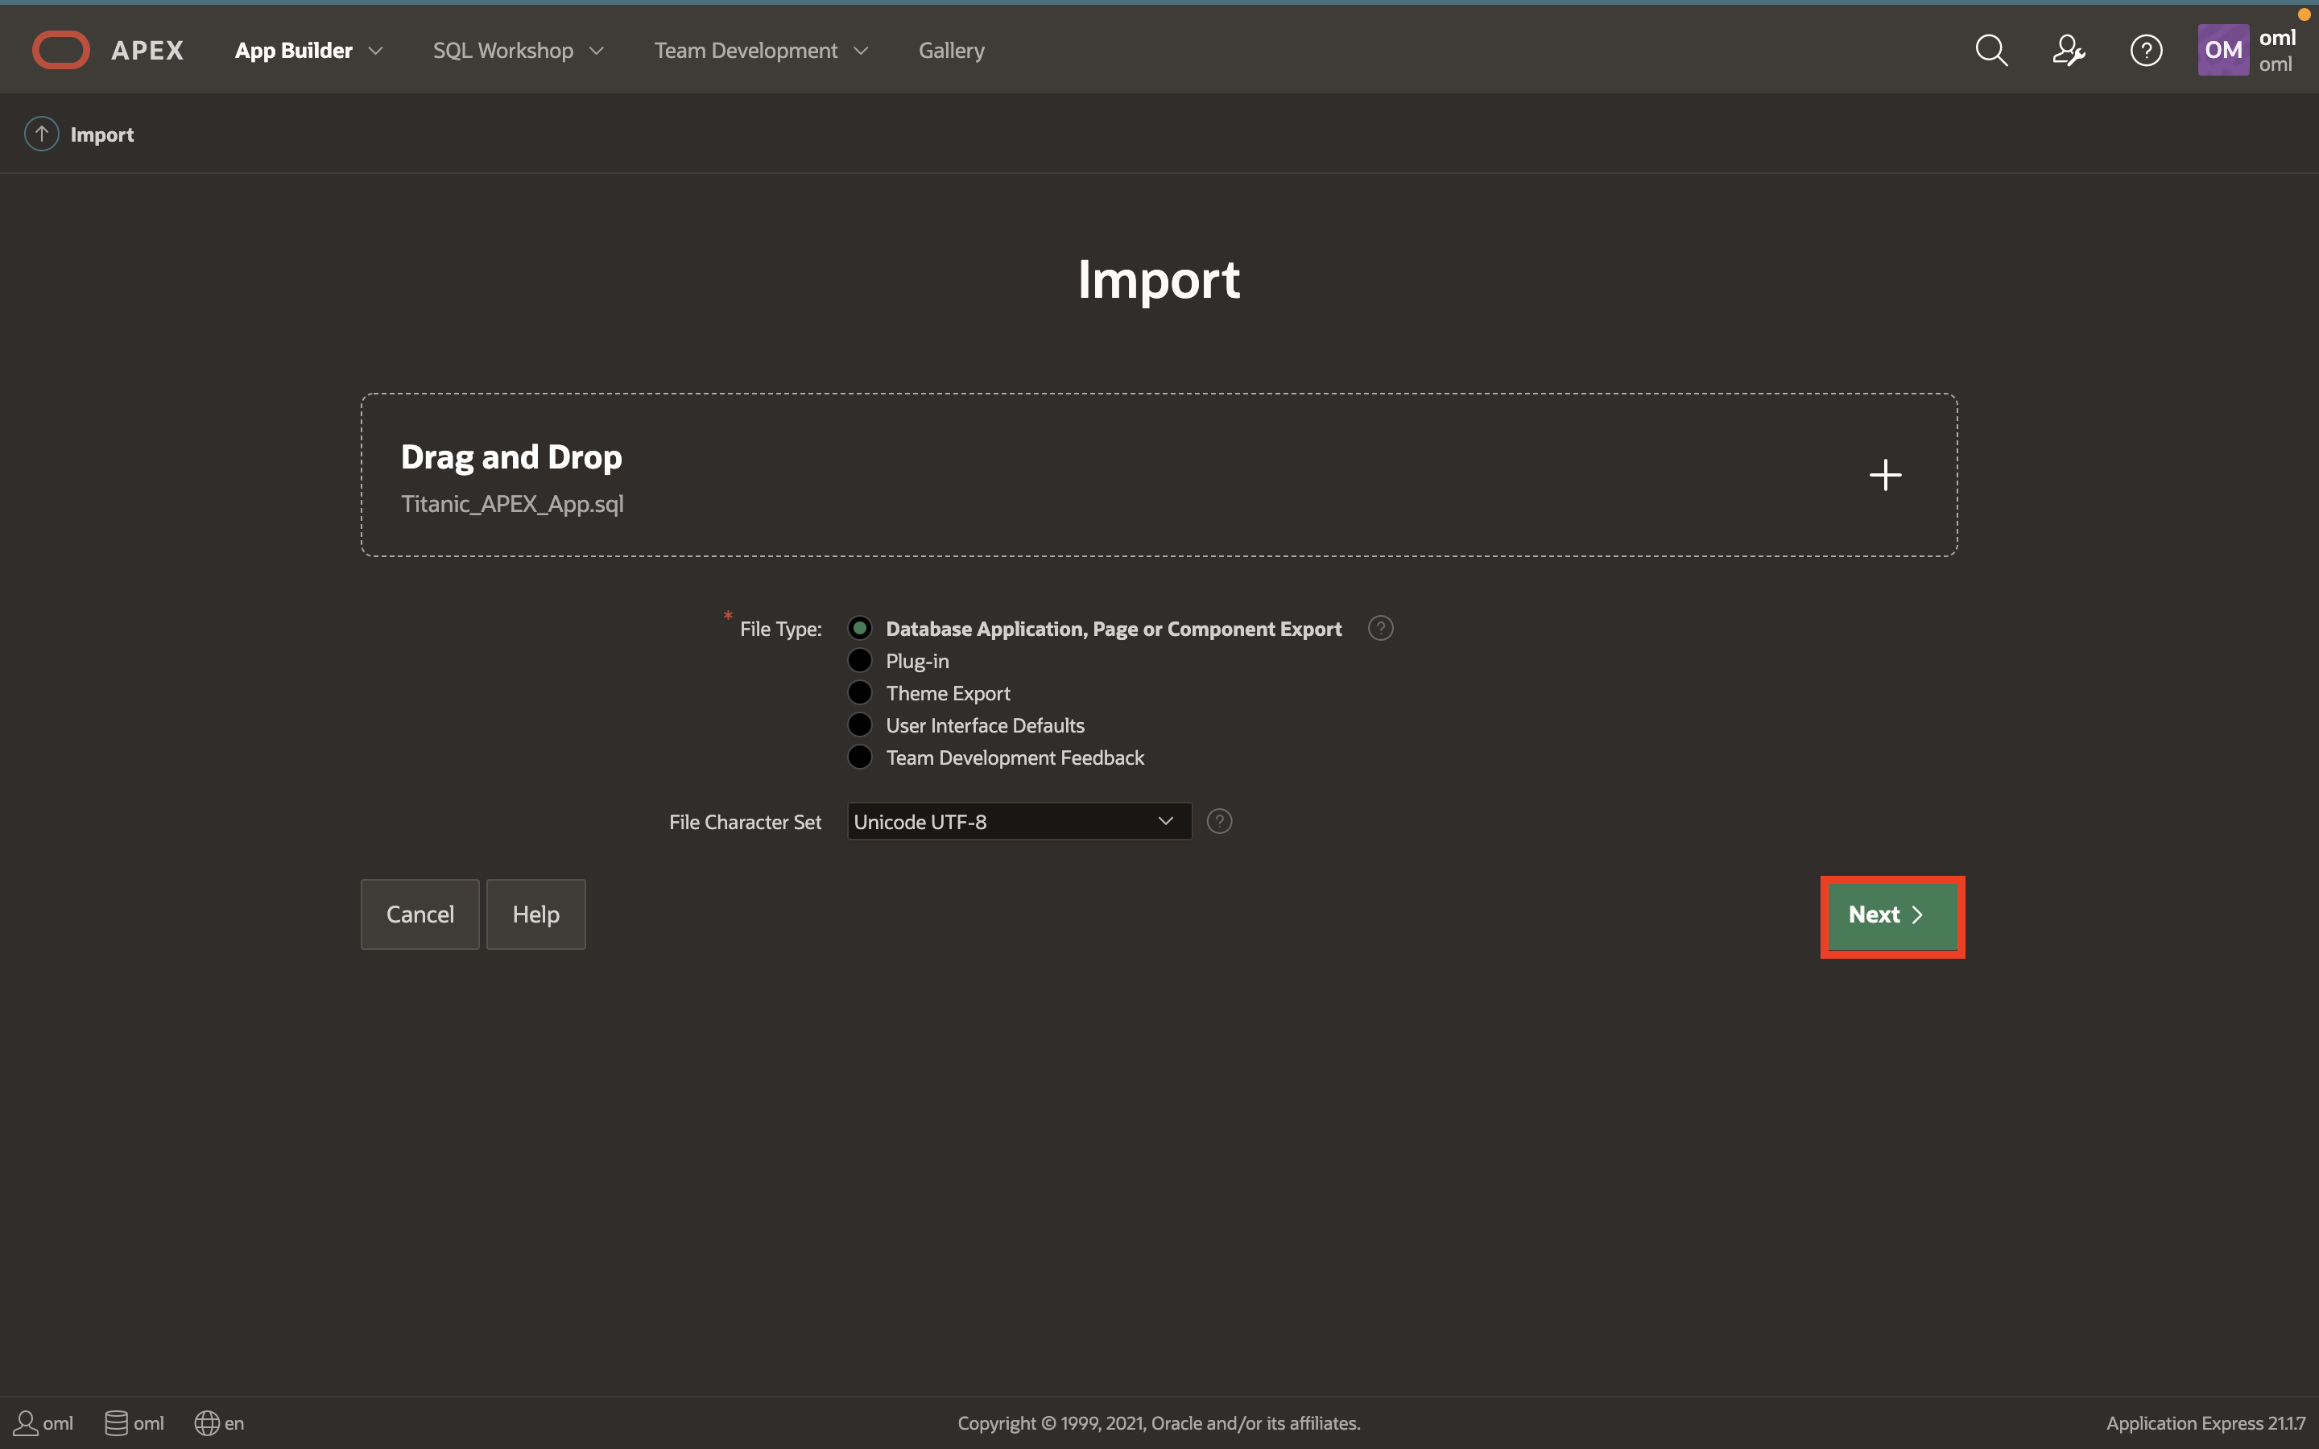2319x1449 pixels.
Task: Click the Next button
Action: 1891,915
